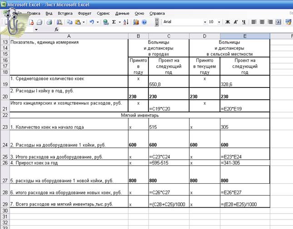Select cell with formula =E26*E27

point(245,190)
